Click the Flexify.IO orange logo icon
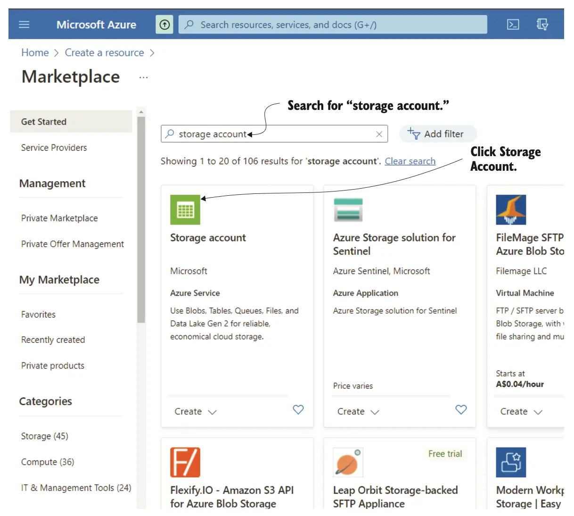 pos(185,462)
